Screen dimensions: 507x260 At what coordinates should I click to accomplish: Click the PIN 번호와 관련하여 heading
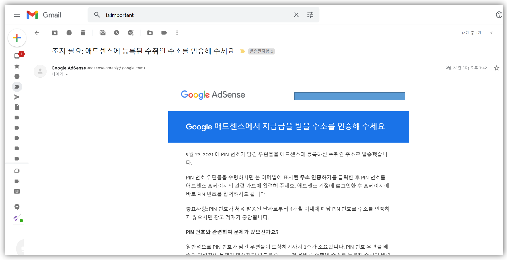coord(232,232)
